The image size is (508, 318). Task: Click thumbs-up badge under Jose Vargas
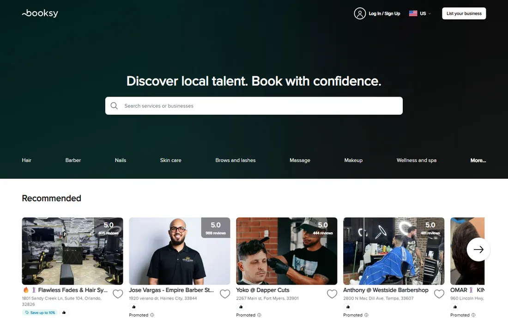134,306
